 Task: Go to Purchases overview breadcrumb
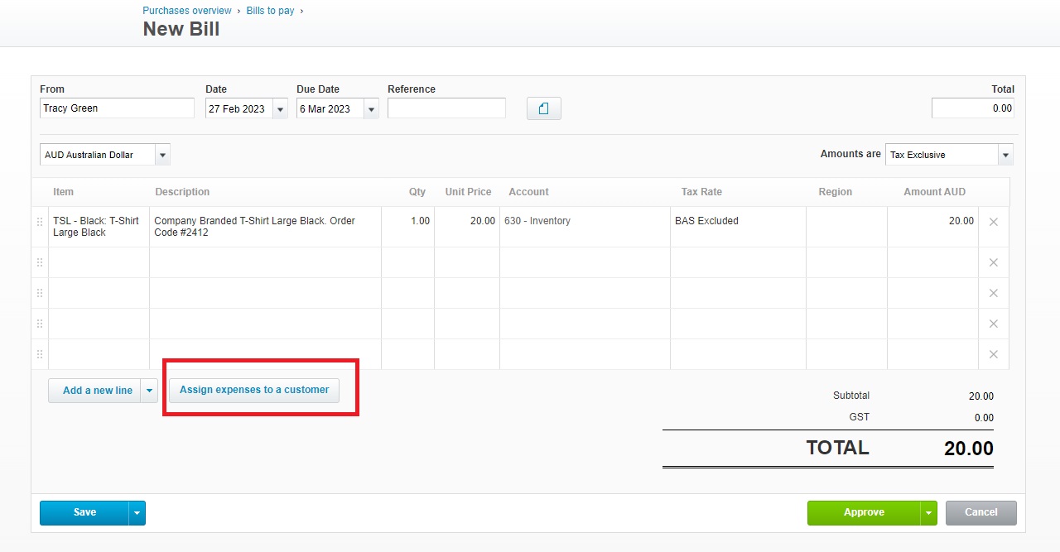187,11
